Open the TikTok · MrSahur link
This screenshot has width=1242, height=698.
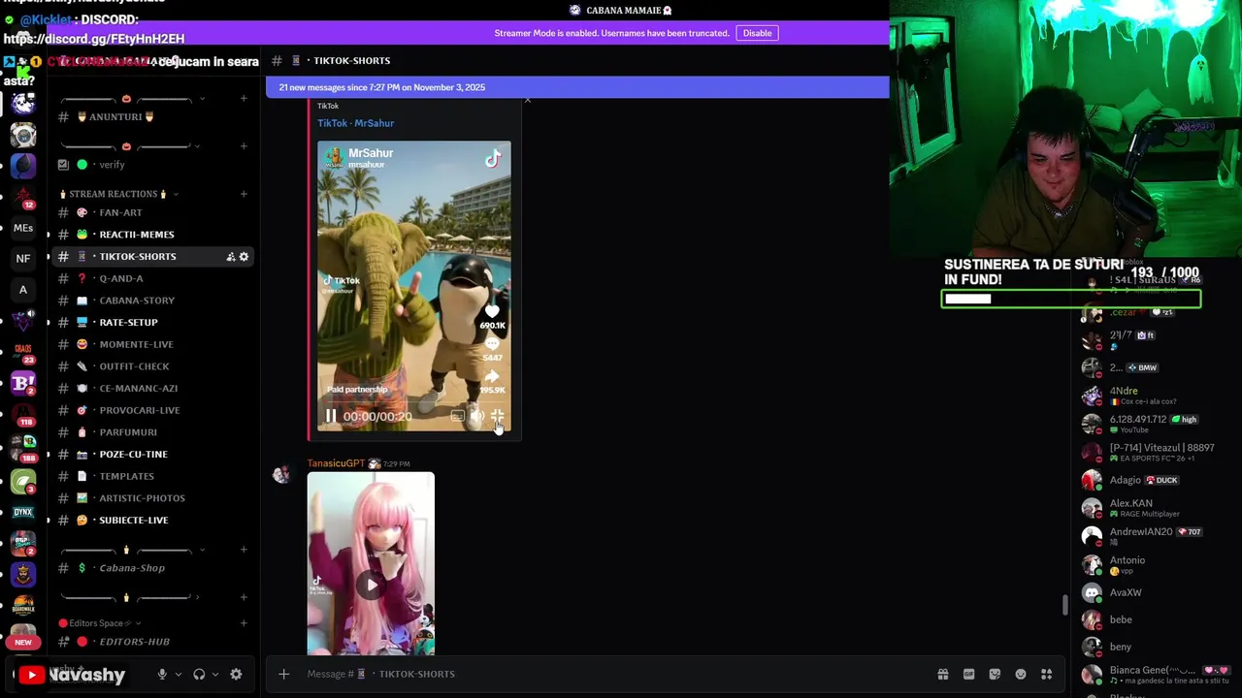tap(355, 123)
